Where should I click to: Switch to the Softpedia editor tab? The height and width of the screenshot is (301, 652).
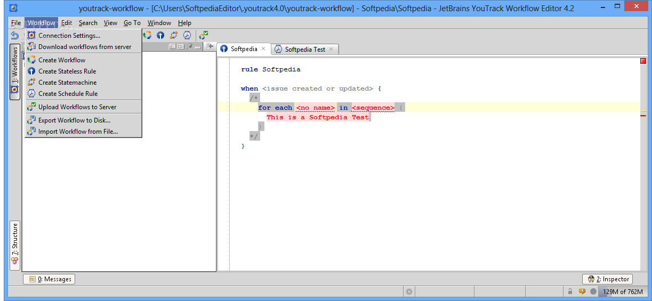(x=244, y=49)
